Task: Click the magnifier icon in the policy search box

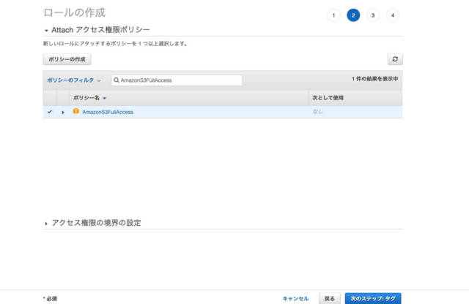Action: point(117,80)
